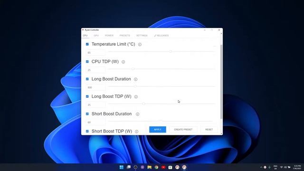Disable the Long Boost Duration checkbox
The height and width of the screenshot is (171, 304).
pos(87,79)
